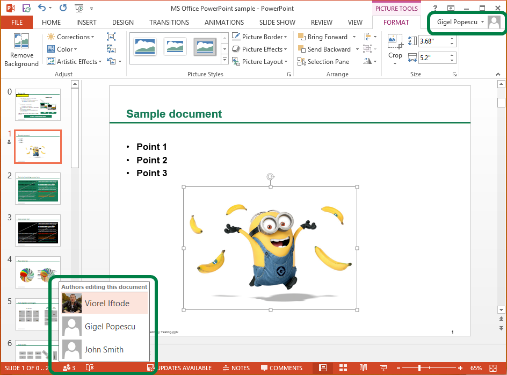Switch to Slide Sorter view
Viewport: 507px width, 375px height.
[x=343, y=368]
